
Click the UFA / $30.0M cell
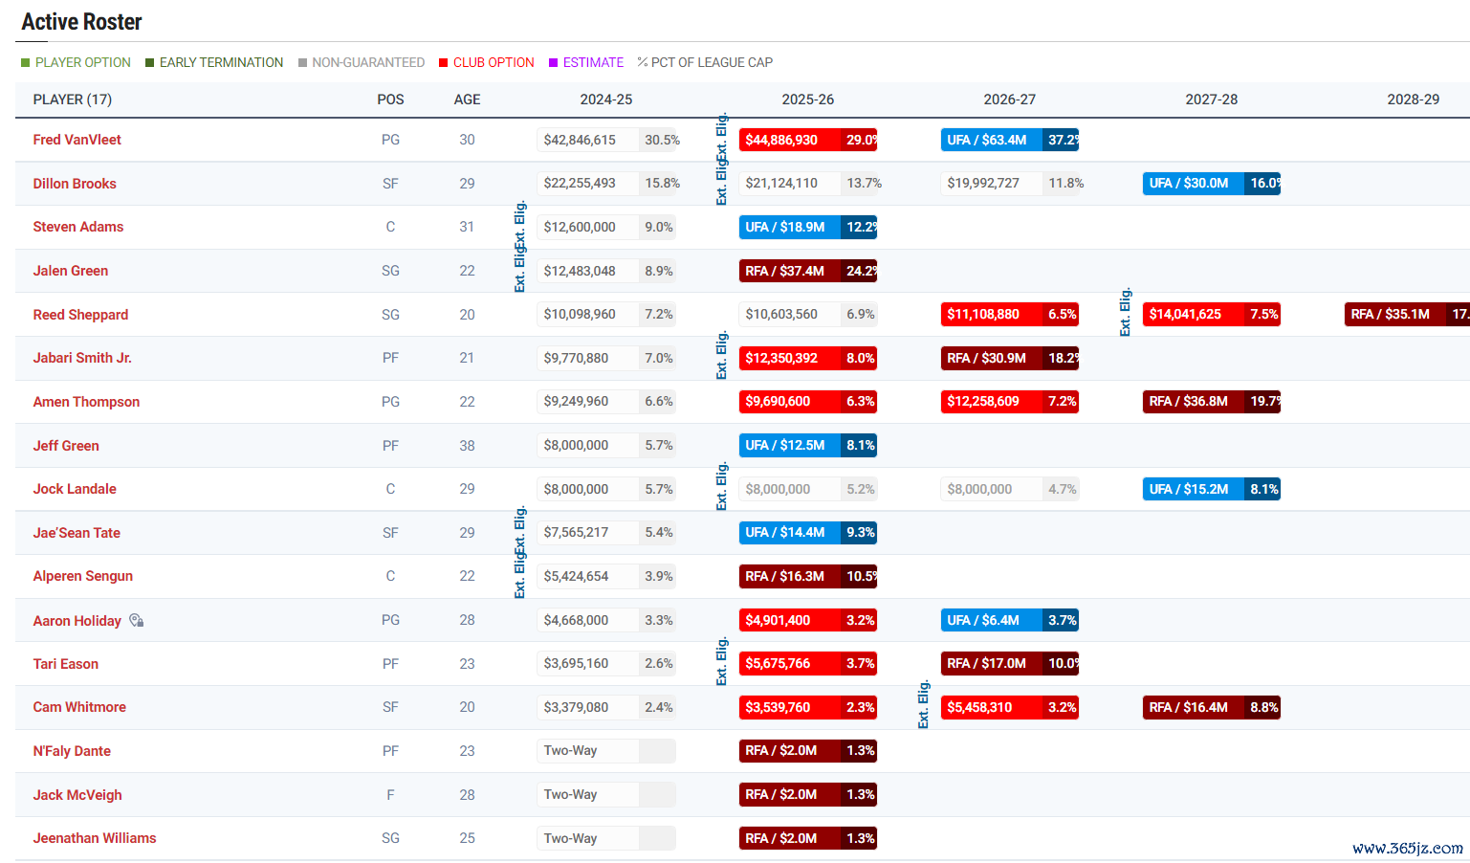1212,183
